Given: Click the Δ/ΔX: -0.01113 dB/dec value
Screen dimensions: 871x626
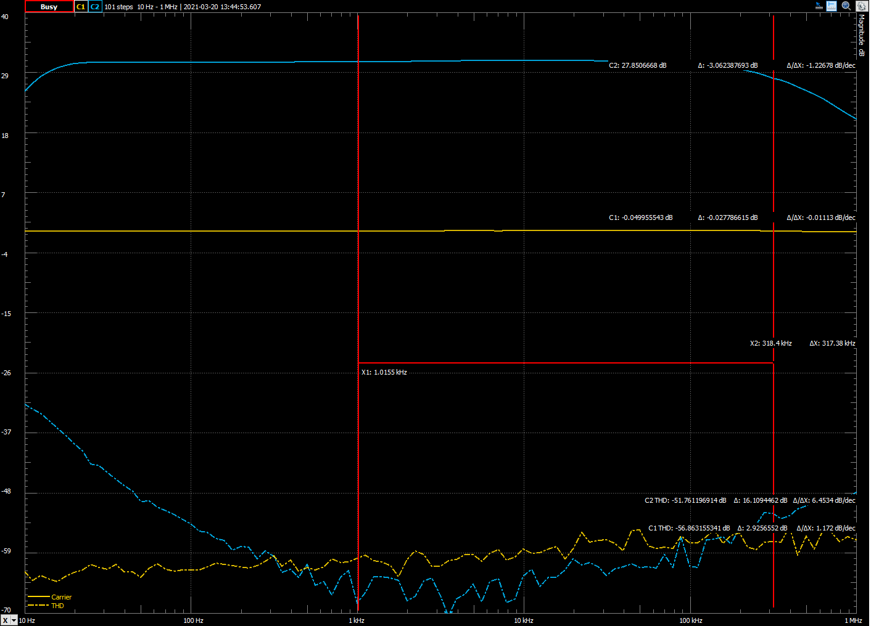Looking at the screenshot, I should click(x=821, y=217).
